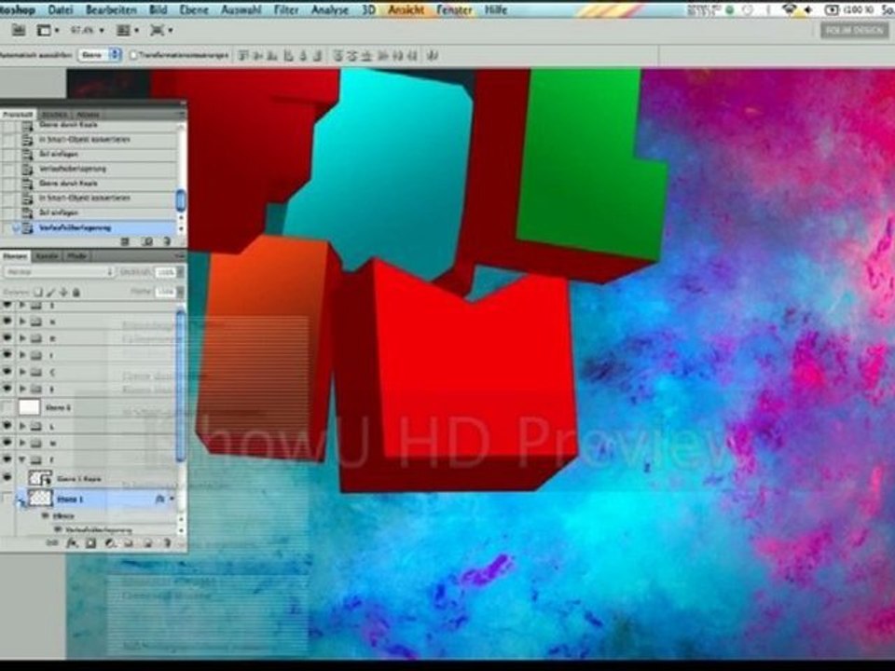Click the Distribute Bottom Edges icon
Screen dimensions: 895x671
click(x=367, y=55)
